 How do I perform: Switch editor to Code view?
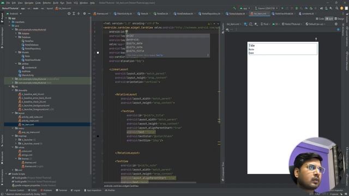point(320,19)
